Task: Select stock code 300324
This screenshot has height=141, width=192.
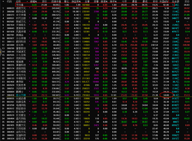Action: [10, 139]
